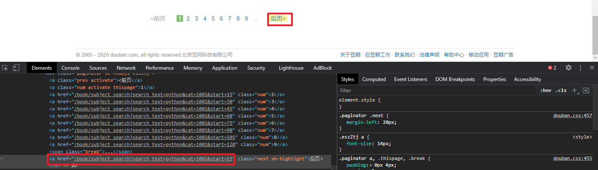Open the start=30 href in DOM
Viewport: 598px width, 170px height.
153,102
